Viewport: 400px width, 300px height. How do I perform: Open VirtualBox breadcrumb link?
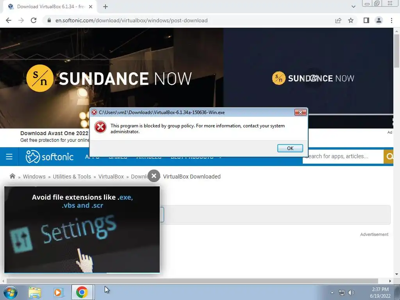pyautogui.click(x=111, y=177)
